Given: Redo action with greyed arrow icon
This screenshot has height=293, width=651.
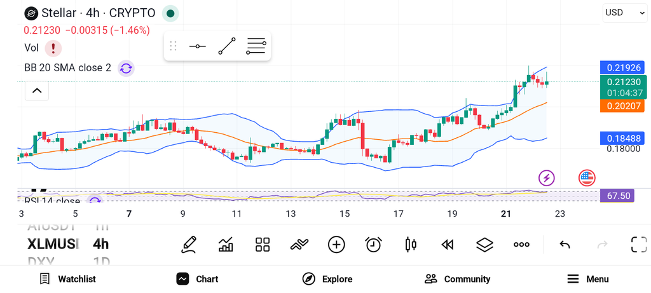Looking at the screenshot, I should 602,245.
